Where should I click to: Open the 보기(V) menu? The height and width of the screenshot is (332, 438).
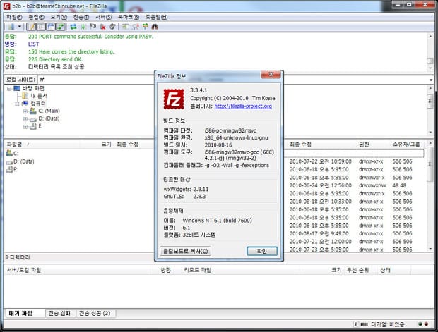59,17
